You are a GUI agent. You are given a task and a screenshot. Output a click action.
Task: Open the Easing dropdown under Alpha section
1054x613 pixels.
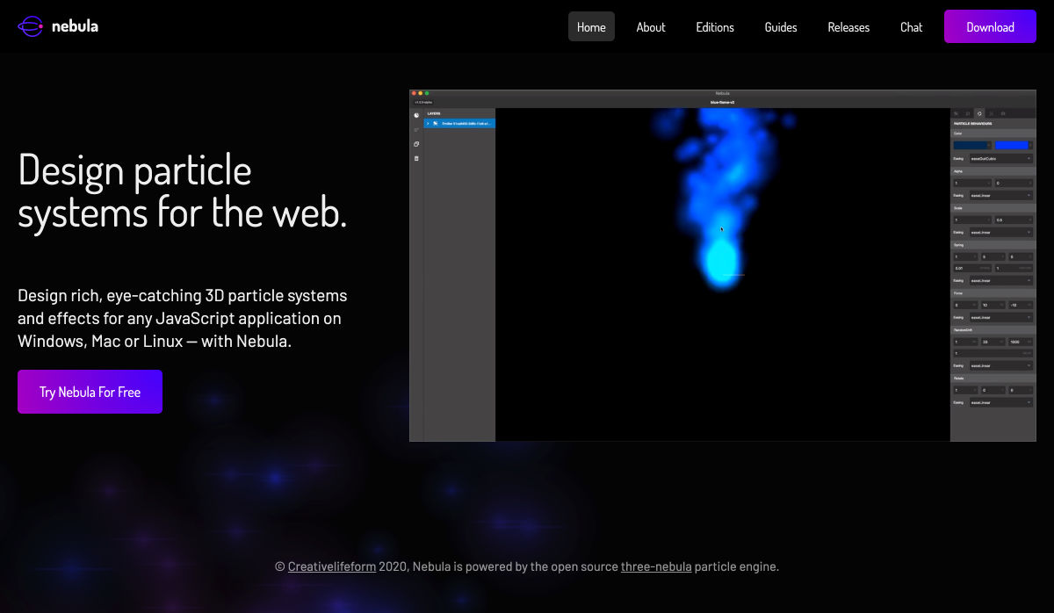1000,196
